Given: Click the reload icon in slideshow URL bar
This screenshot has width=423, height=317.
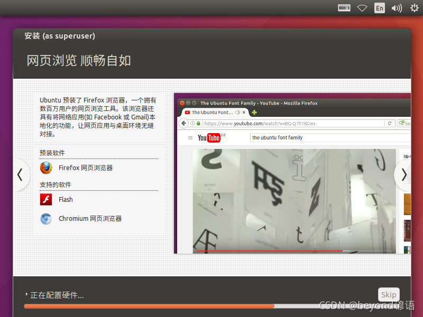Looking at the screenshot, I should (x=390, y=124).
